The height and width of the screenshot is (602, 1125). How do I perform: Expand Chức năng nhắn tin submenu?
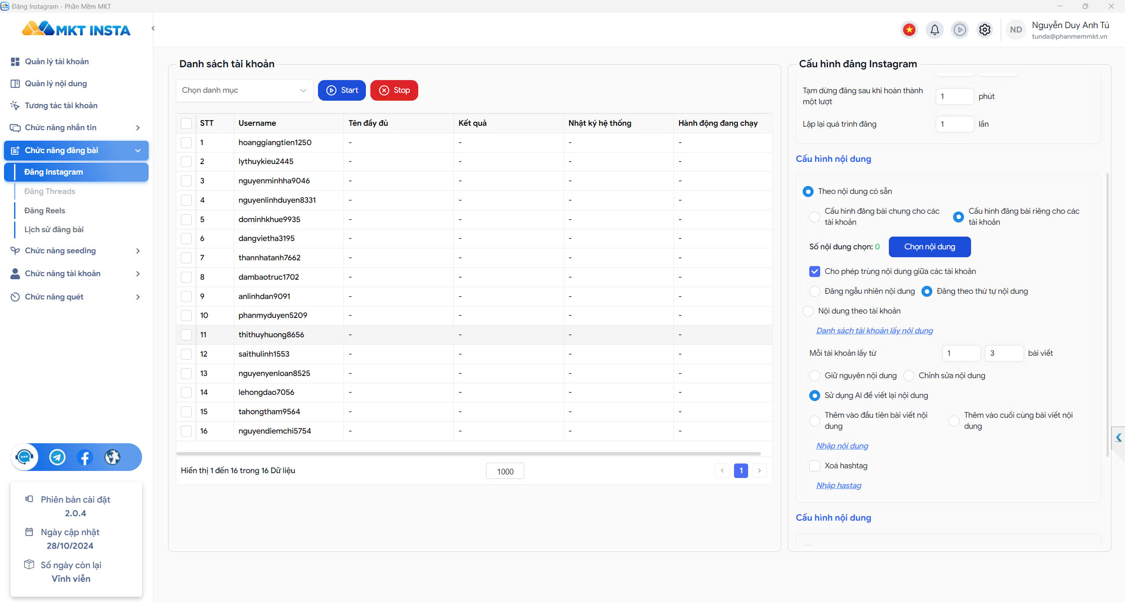click(138, 128)
